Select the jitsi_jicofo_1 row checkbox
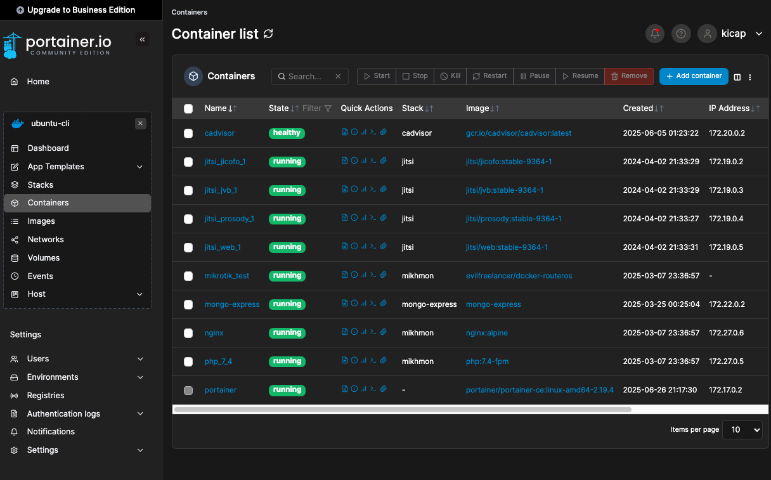 [x=188, y=162]
